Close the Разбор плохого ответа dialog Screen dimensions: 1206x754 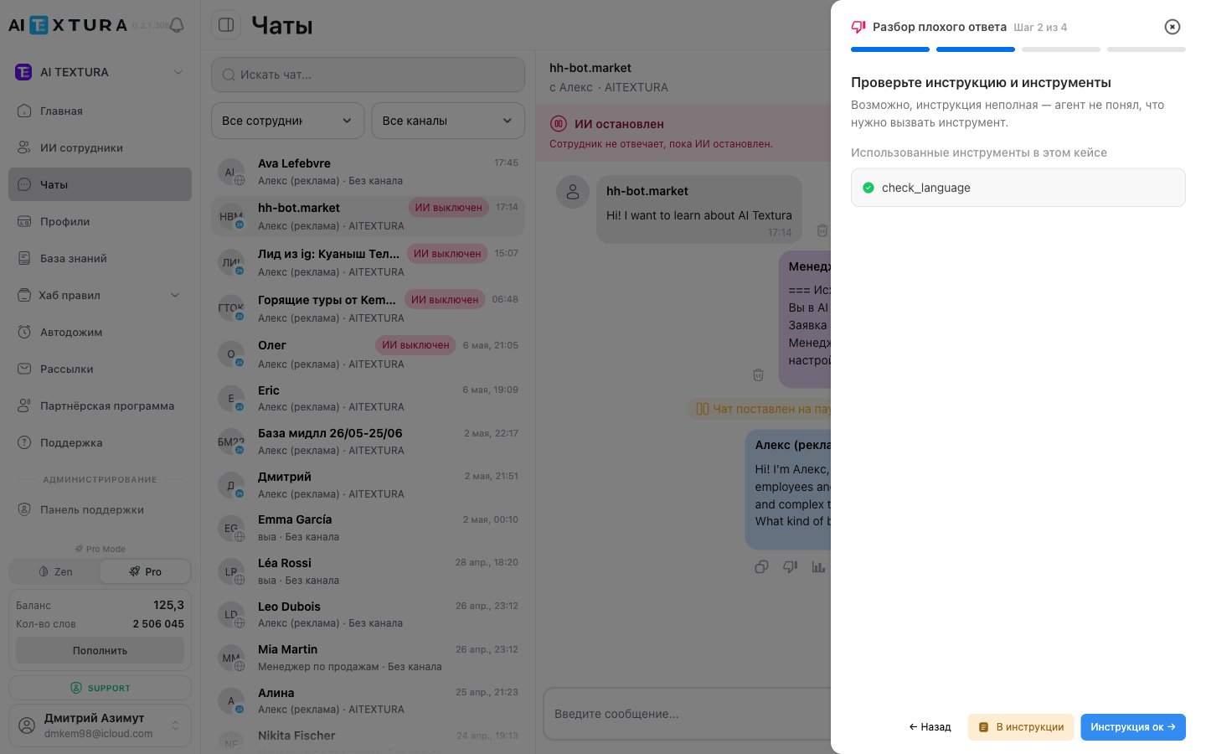pos(1172,27)
